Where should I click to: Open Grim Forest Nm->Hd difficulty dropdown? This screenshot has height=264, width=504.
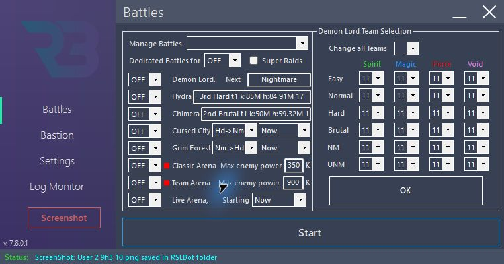[235, 148]
